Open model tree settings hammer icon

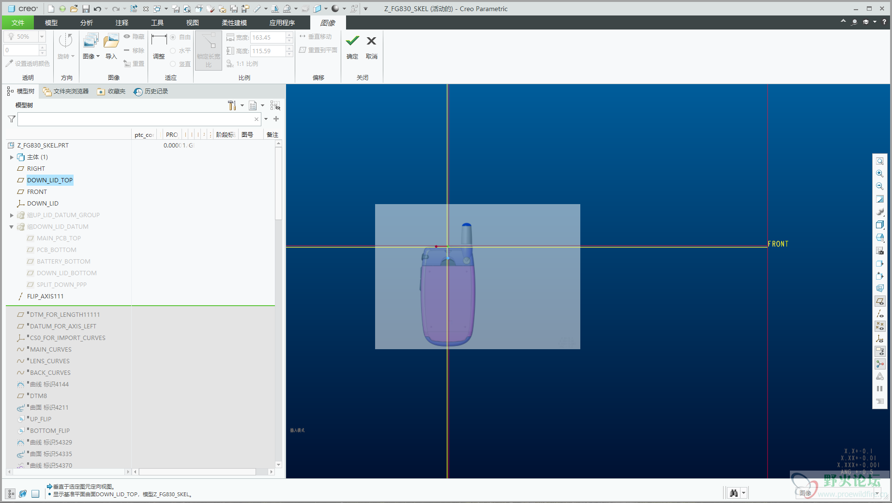[x=232, y=105]
